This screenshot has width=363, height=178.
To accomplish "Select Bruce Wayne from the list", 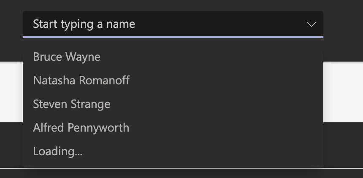I will [x=67, y=57].
